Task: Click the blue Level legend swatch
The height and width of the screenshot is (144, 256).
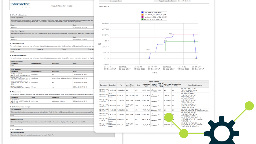Action: coord(142,12)
